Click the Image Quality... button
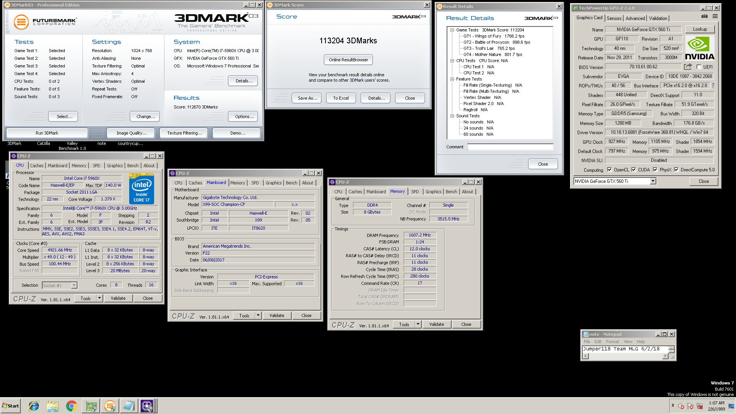The width and height of the screenshot is (736, 414). point(131,133)
